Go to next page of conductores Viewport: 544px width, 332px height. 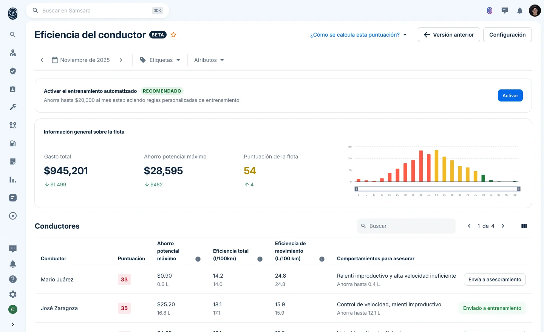pos(503,226)
